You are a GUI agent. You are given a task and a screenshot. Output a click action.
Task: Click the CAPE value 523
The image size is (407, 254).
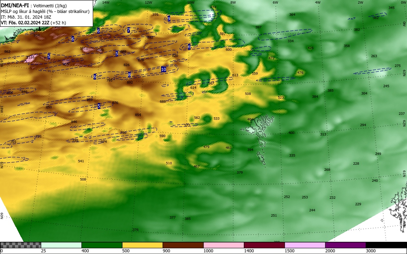[x=281, y=97]
